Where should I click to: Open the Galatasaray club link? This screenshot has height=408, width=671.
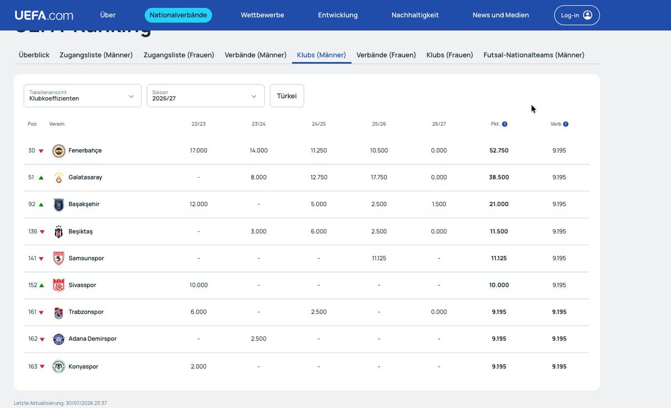click(x=85, y=177)
